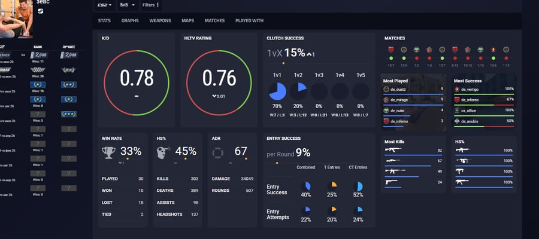The image size is (539, 239).
Task: Open the Steam profile icon under the name
Action: click(x=41, y=11)
